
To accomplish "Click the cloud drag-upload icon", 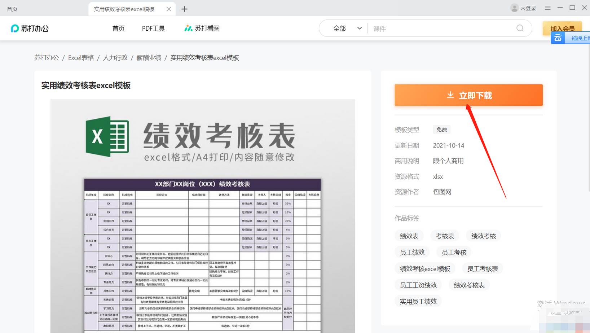I will 558,38.
